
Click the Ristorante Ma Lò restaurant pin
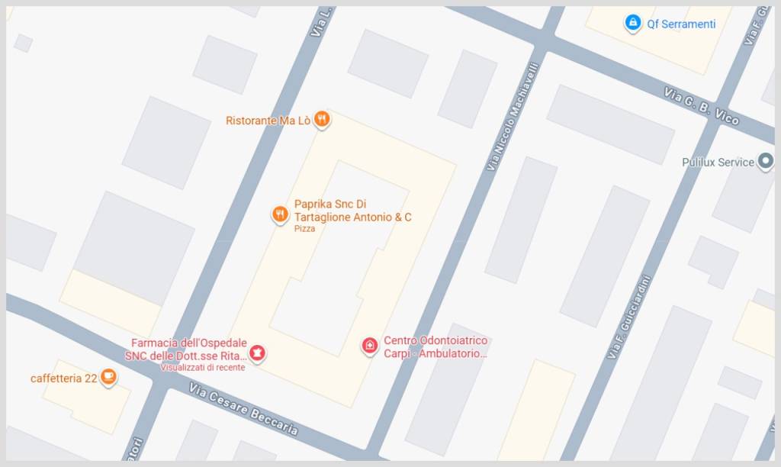coord(323,120)
